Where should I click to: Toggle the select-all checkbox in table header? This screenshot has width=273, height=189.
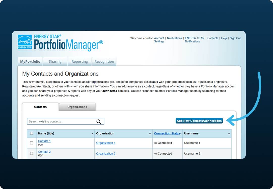32,133
